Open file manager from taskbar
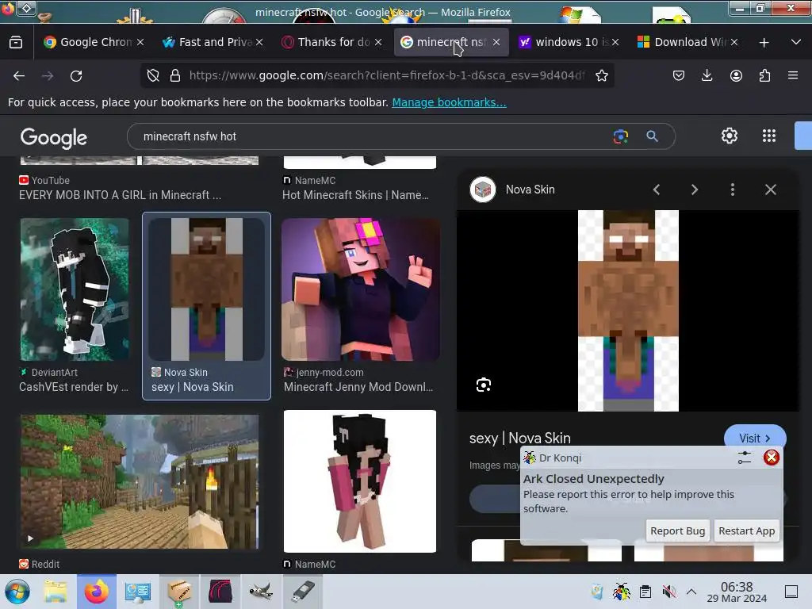The image size is (812, 609). tap(55, 592)
